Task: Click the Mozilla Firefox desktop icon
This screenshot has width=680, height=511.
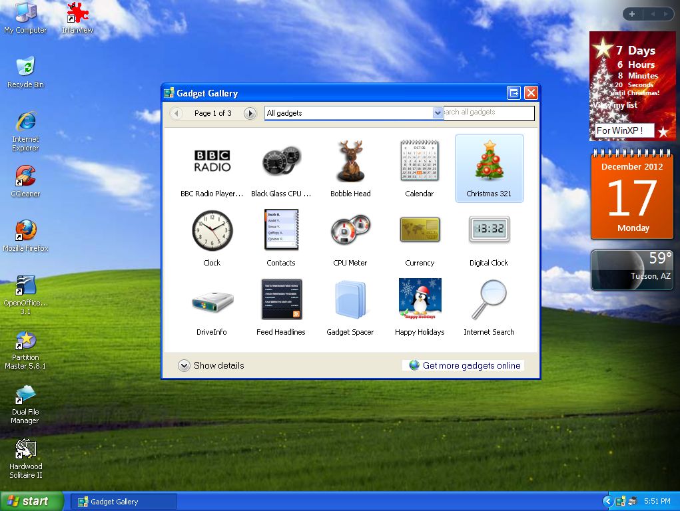Action: (x=25, y=236)
